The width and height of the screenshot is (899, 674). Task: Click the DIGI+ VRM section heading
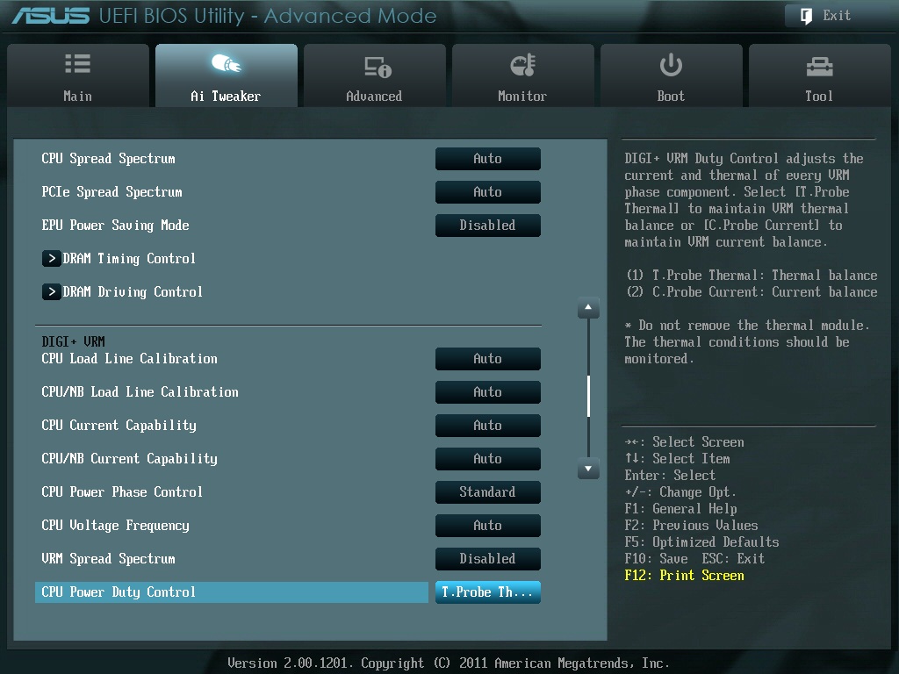(x=74, y=342)
